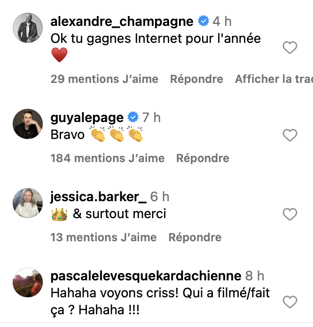Viewport: 313px width, 327px height.
Task: Like alexandre_champagne's comment with the heart
Action: tap(290, 48)
